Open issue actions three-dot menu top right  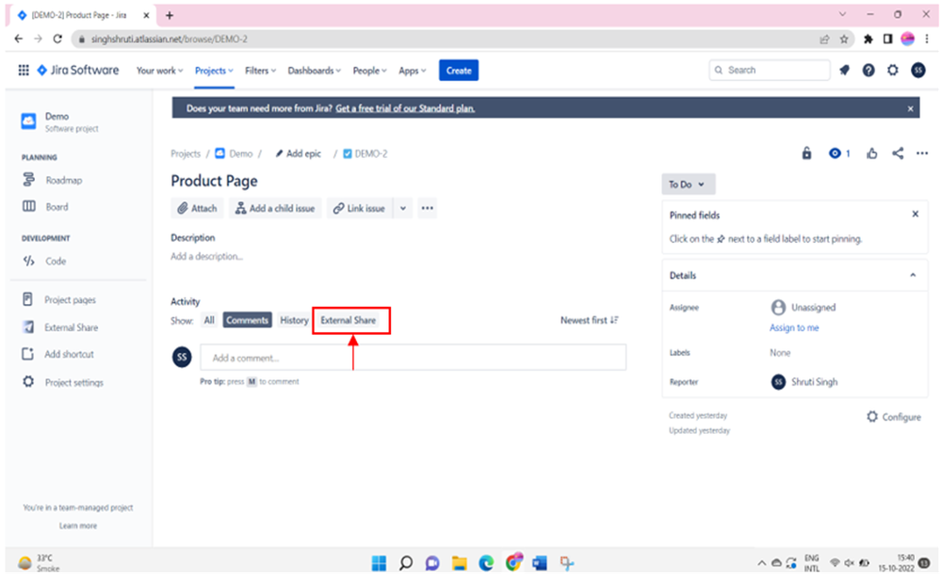(x=922, y=153)
